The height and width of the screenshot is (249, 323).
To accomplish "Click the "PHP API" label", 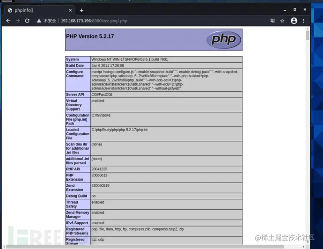I will 73,169.
